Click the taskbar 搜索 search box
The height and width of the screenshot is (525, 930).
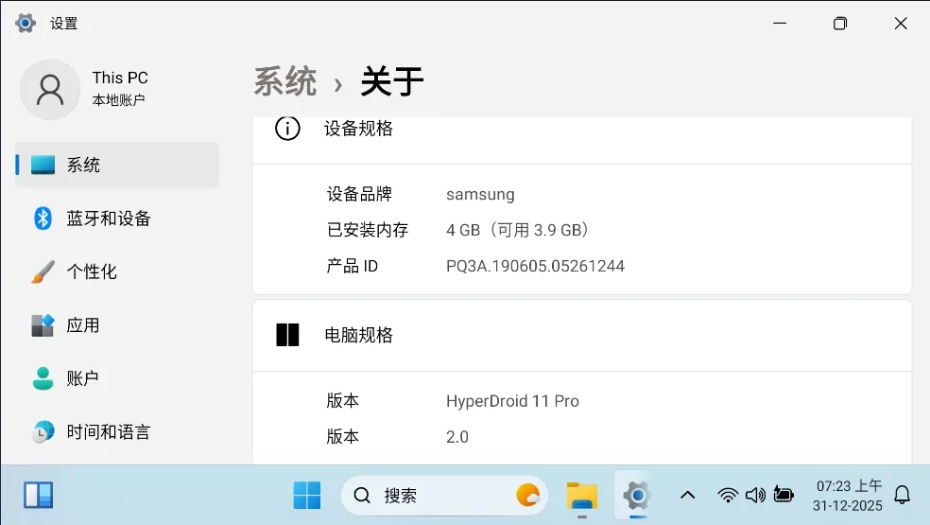coord(444,496)
